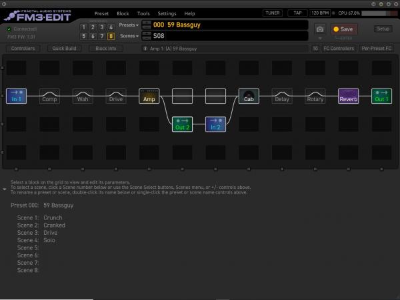Image resolution: width=400 pixels, height=300 pixels.
Task: Switch to scene 2
Action: (x=93, y=27)
